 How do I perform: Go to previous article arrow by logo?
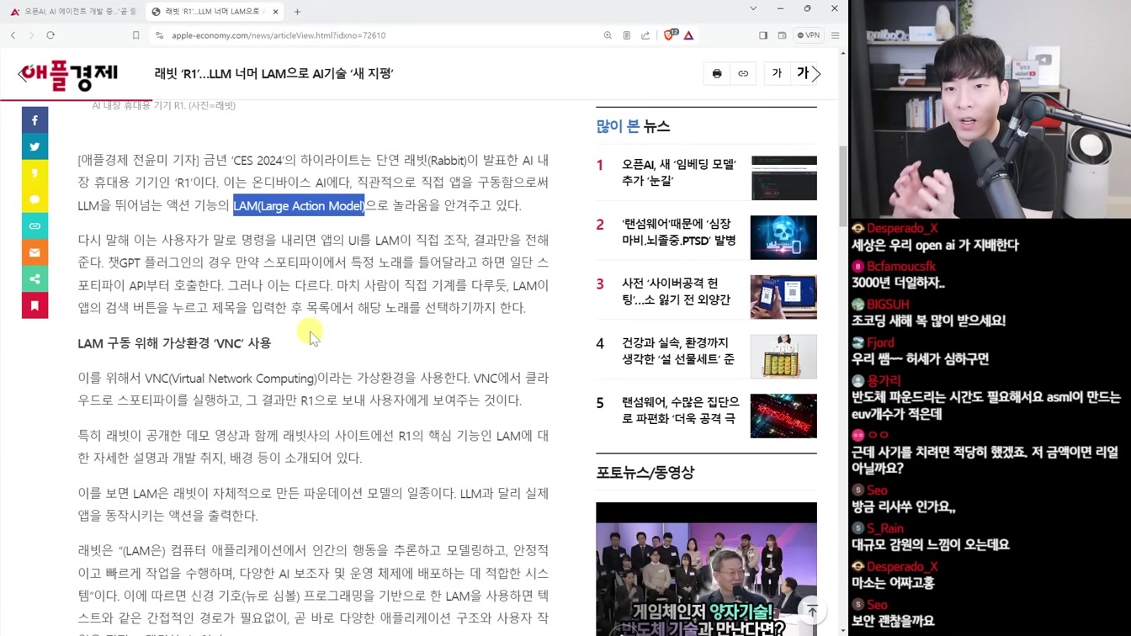[23, 74]
